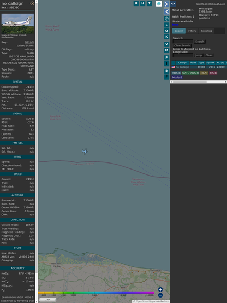Click the L map option button

[x=166, y=25]
